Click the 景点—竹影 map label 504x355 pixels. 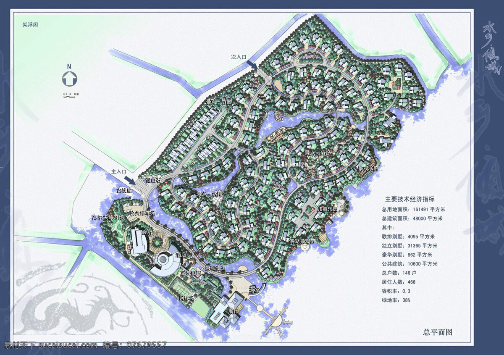[220, 103]
